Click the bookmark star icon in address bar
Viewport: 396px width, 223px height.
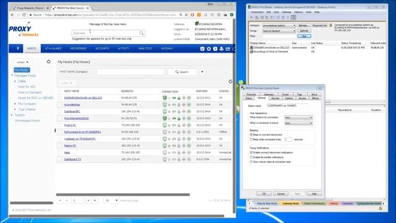[186, 15]
